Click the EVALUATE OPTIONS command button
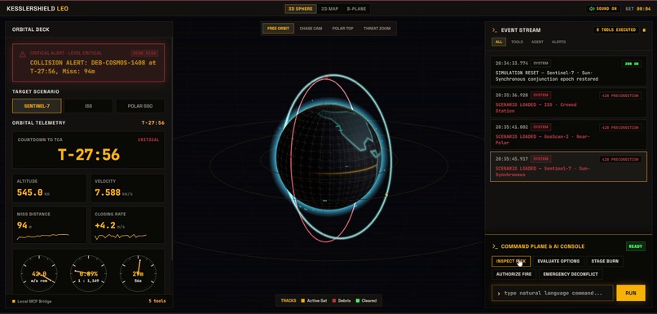Image resolution: width=657 pixels, height=314 pixels. tap(558, 261)
